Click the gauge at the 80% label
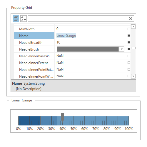This screenshot has height=147, width=147. 107,128
